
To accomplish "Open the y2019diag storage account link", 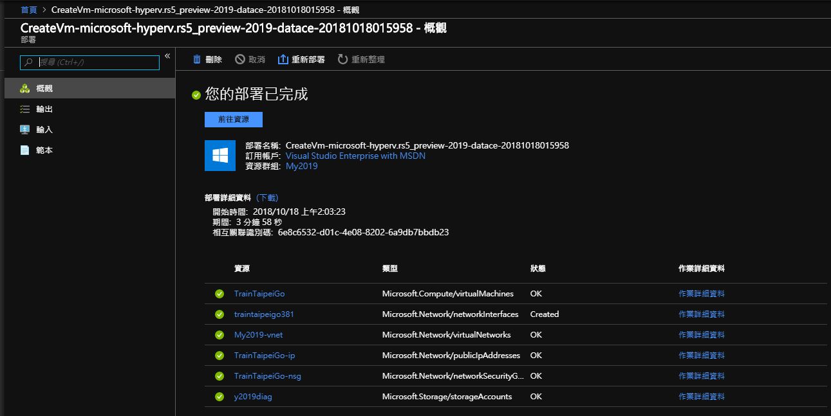I will tap(253, 397).
